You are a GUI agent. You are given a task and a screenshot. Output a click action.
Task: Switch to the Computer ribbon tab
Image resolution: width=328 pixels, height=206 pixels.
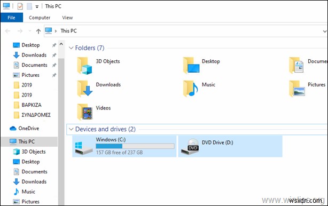coord(40,18)
